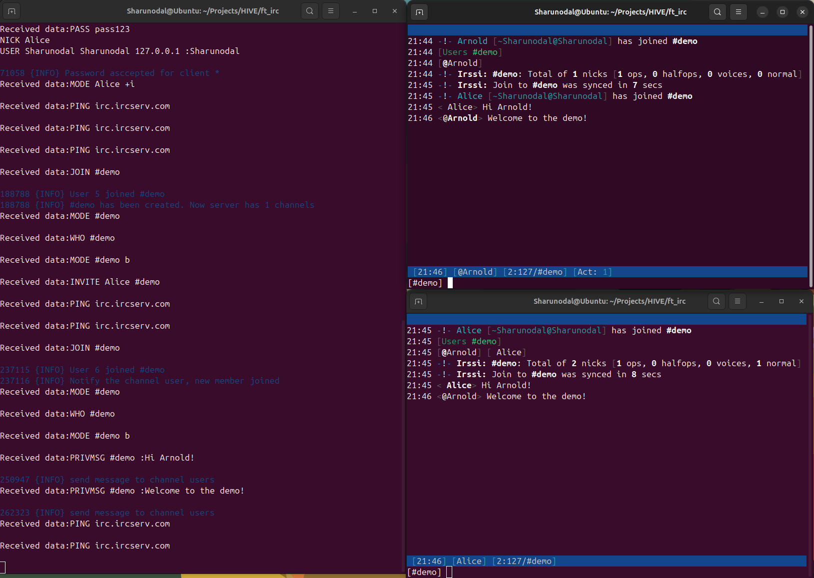The width and height of the screenshot is (814, 578).
Task: Click search icon in Arnold irssi terminal
Action: pyautogui.click(x=718, y=12)
